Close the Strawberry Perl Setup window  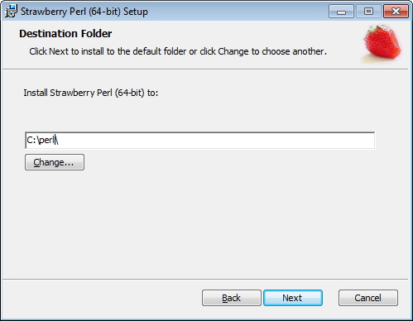point(396,12)
